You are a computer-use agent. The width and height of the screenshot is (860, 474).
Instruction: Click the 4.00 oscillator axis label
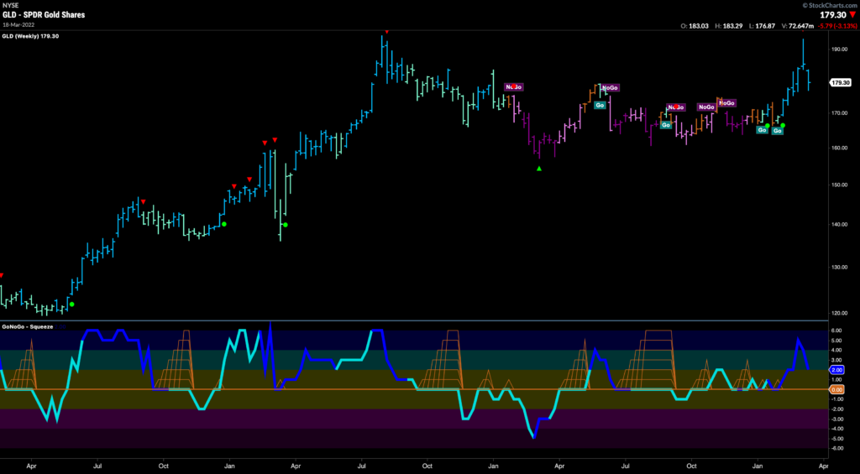836,350
